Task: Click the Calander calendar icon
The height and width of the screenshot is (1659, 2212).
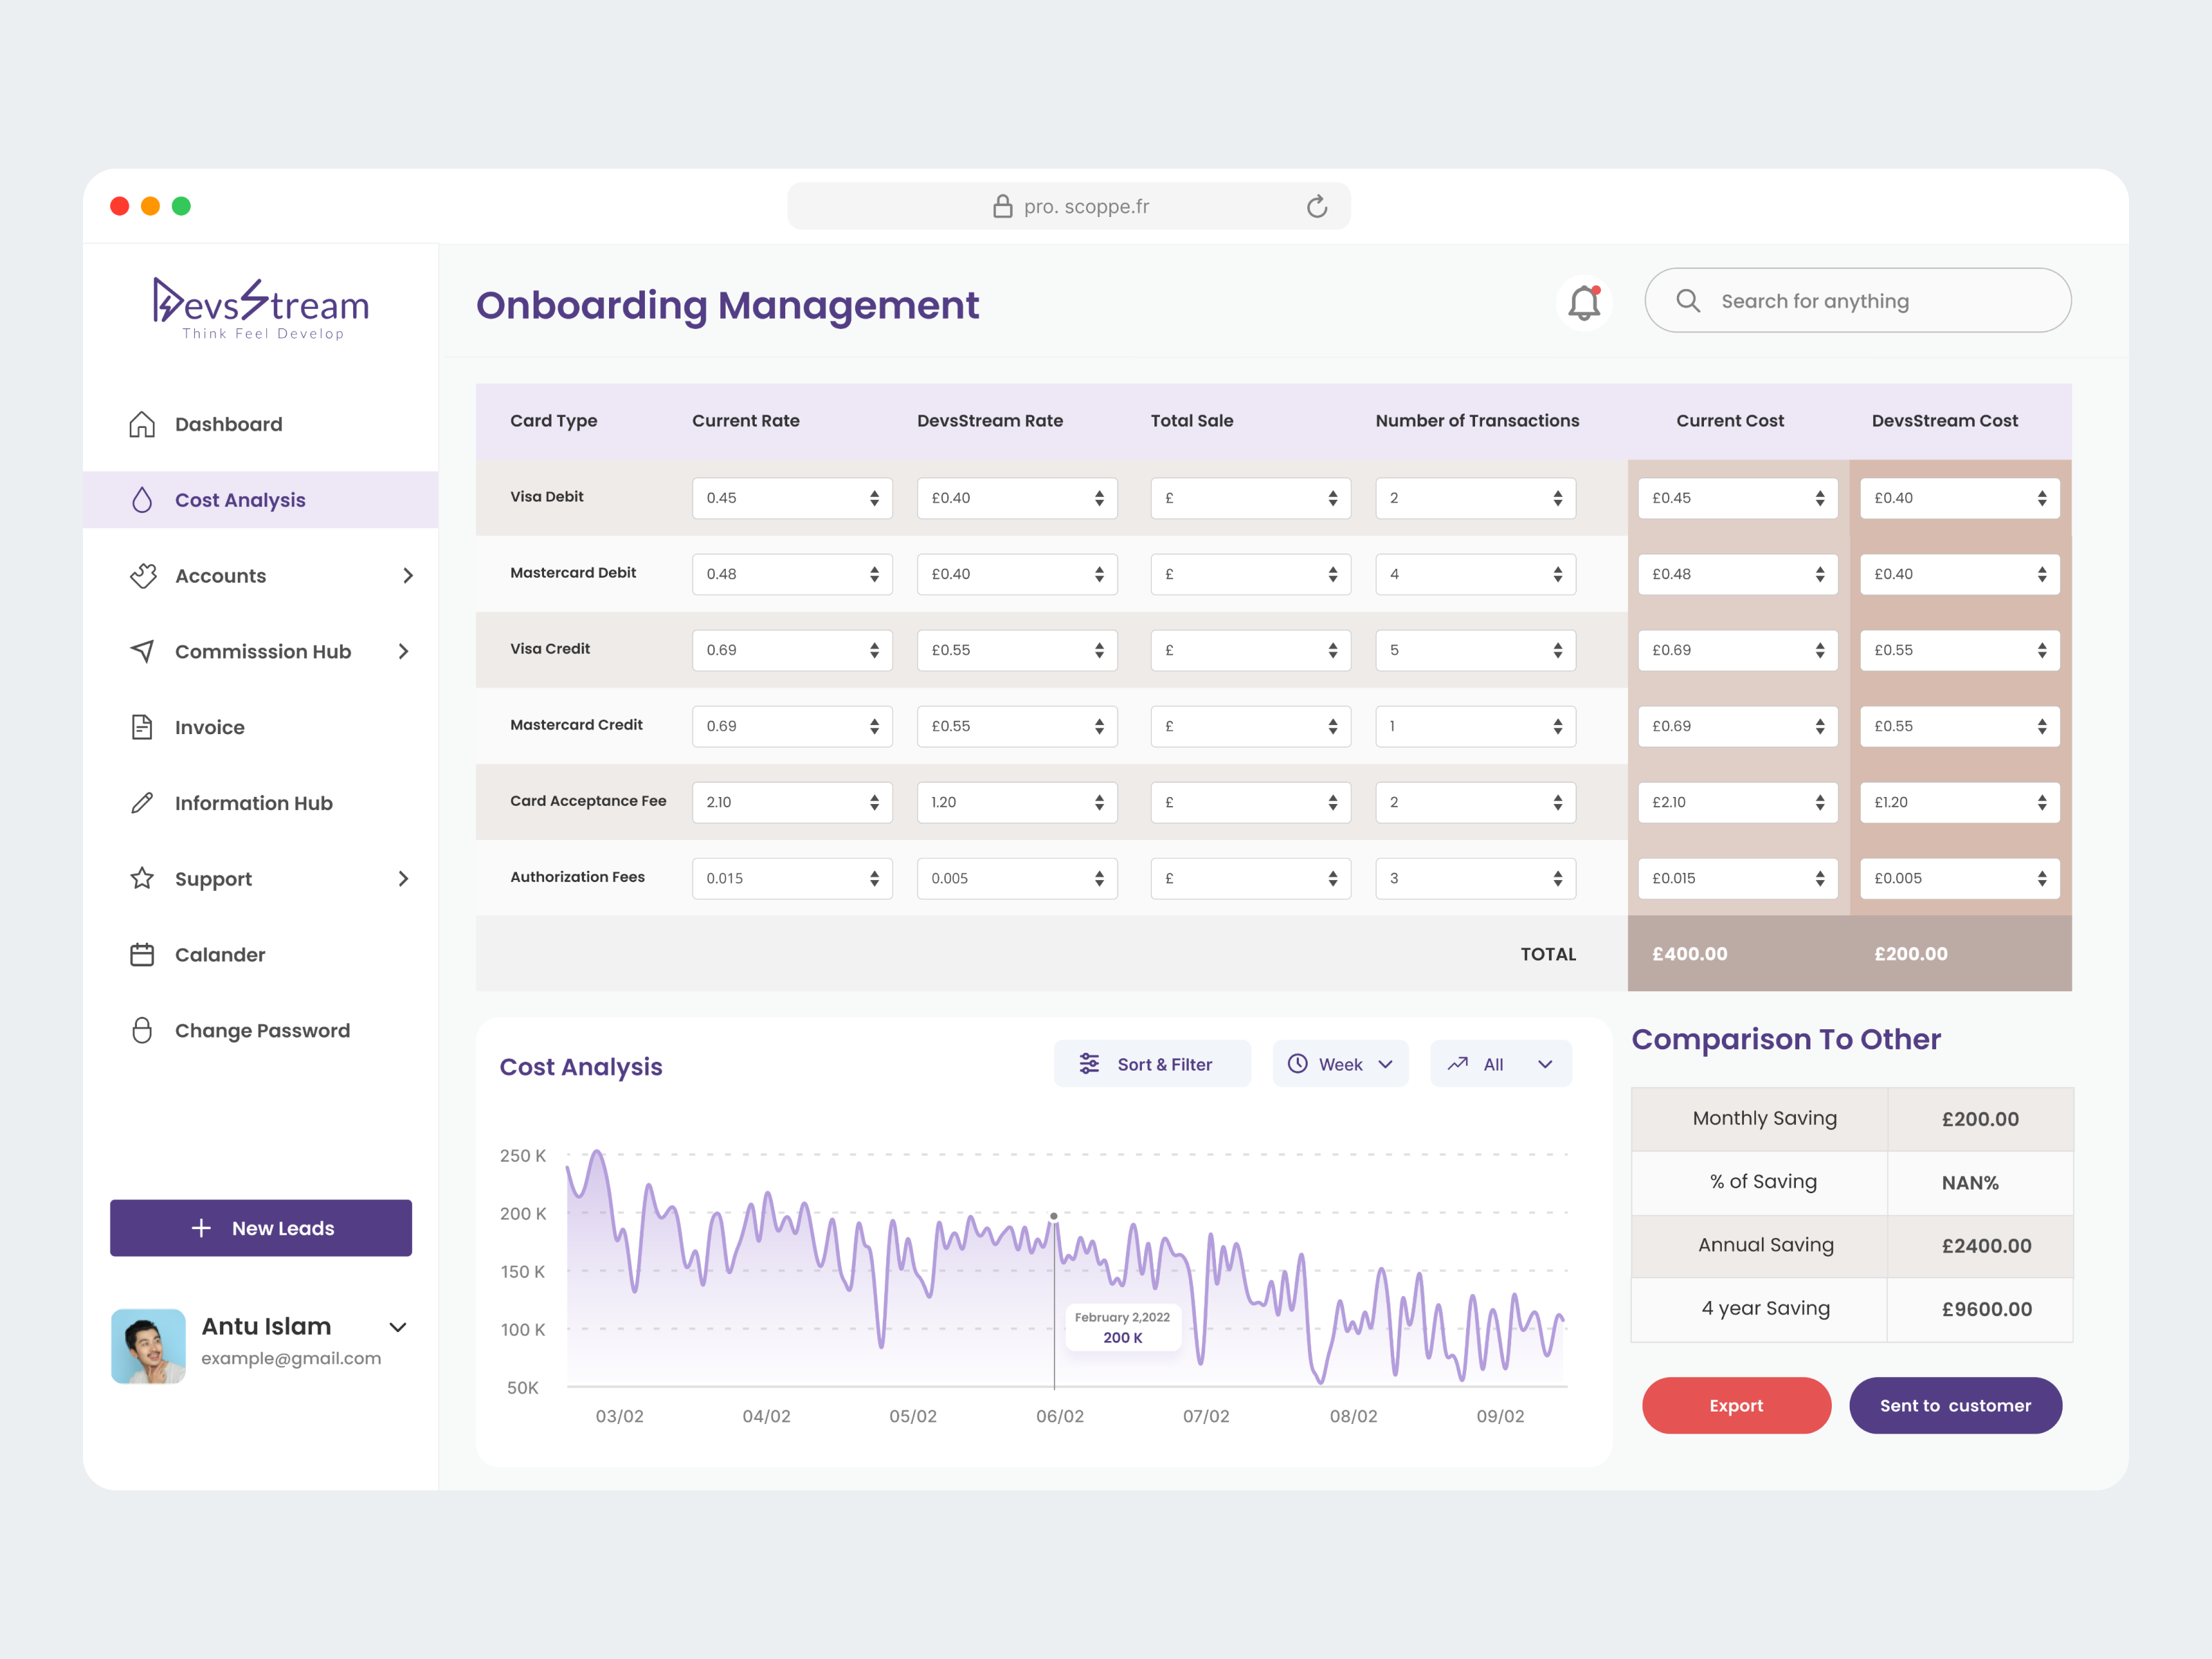Action: coord(142,955)
